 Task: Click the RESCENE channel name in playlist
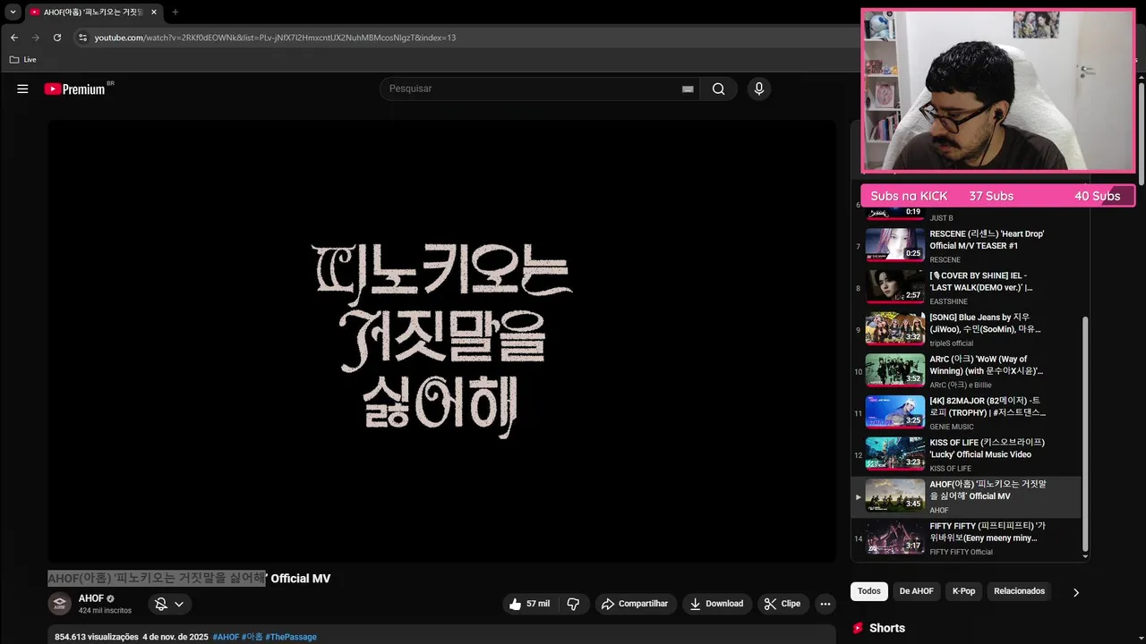[x=945, y=259]
